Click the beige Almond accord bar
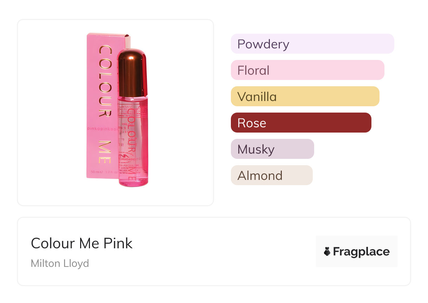The image size is (428, 303). click(271, 175)
